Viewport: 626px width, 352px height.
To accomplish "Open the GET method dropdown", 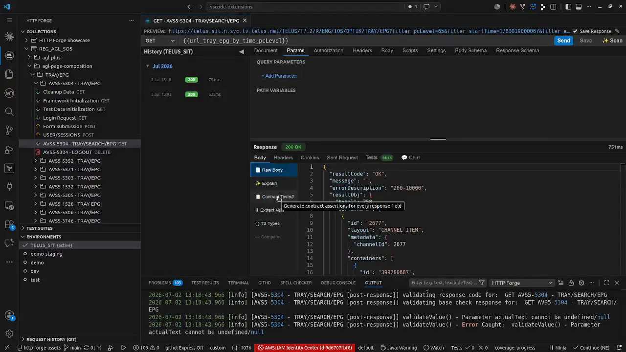I will point(160,41).
